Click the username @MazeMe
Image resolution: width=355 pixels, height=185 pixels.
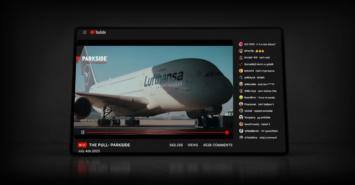[x=250, y=84]
